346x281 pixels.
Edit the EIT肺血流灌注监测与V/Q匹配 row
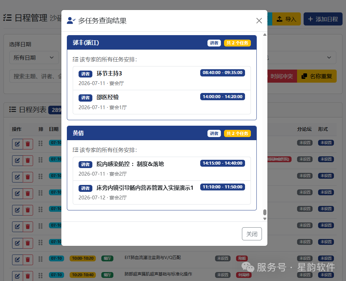click(18, 260)
